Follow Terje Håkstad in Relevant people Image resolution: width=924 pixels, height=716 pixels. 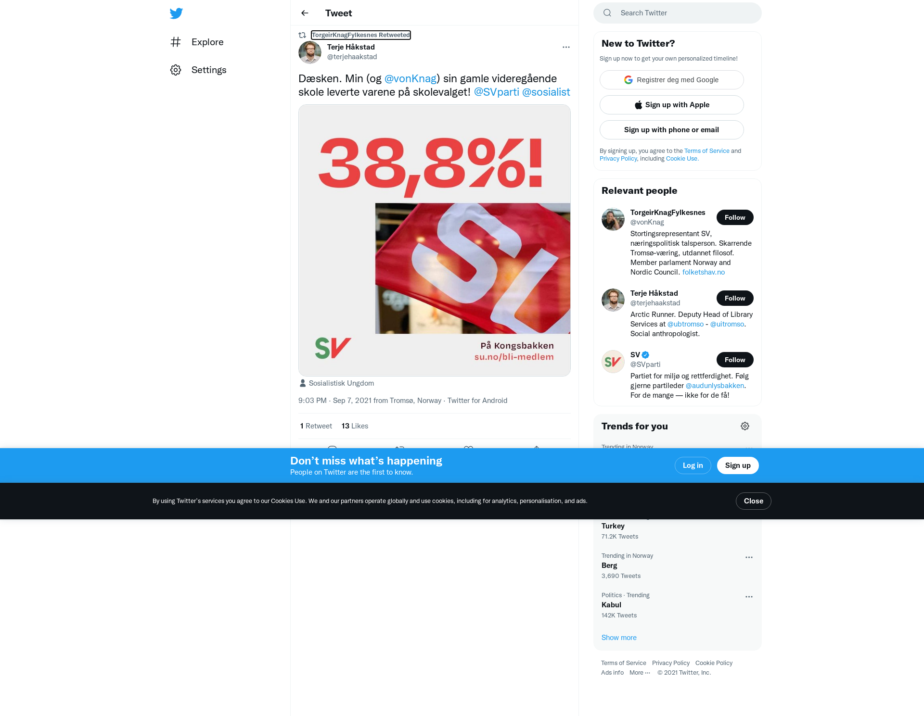click(735, 298)
